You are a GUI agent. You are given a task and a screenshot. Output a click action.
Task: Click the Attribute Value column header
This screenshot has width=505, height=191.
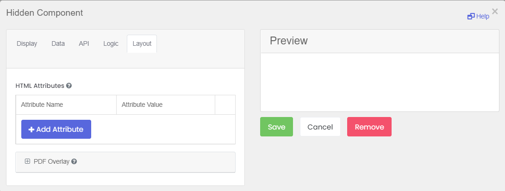click(x=142, y=105)
